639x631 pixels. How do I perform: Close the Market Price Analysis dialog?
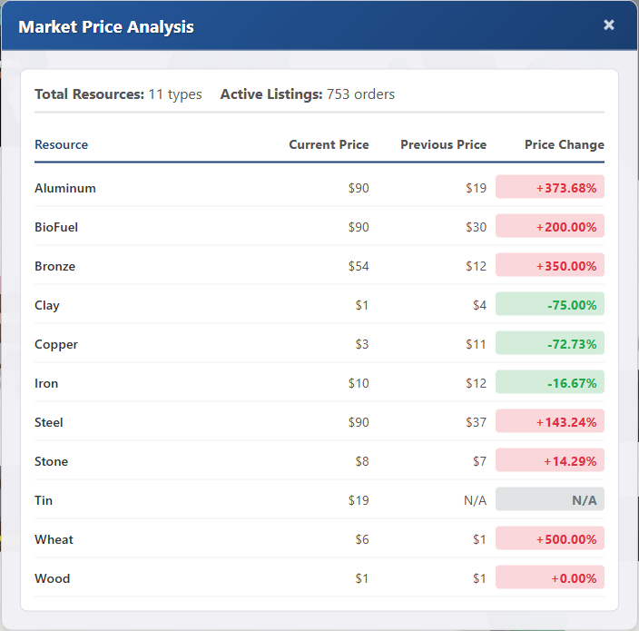point(609,25)
